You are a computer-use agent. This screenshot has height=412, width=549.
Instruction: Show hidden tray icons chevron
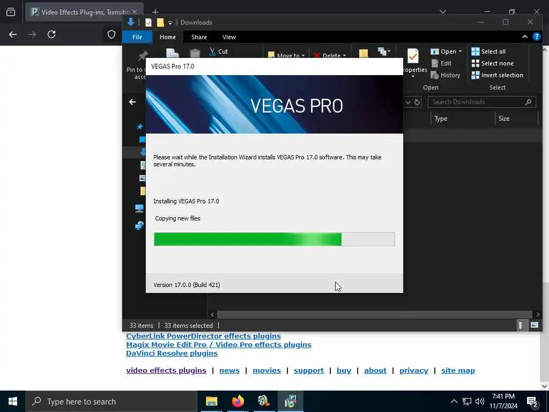[454, 401]
